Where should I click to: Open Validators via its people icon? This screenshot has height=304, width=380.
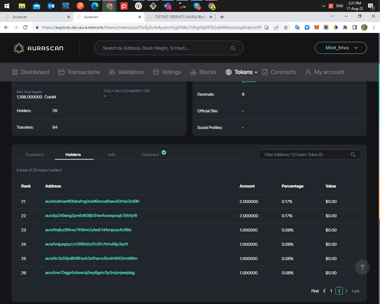pyautogui.click(x=112, y=72)
